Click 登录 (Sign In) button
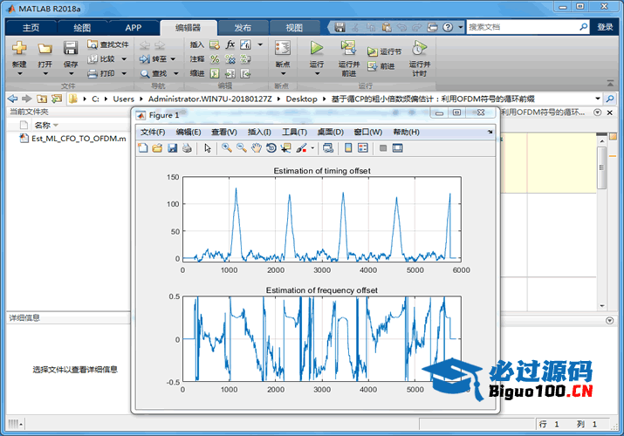The width and height of the screenshot is (624, 436). coord(605,27)
